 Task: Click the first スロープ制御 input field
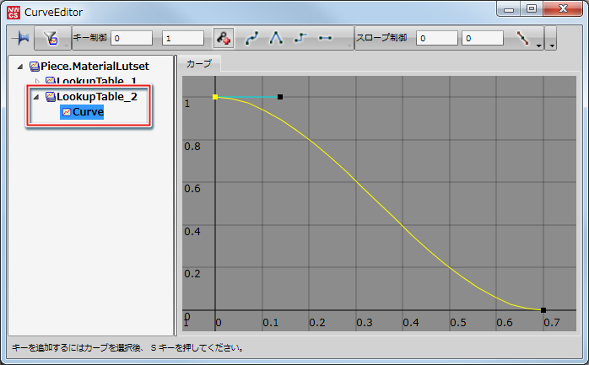click(x=437, y=38)
